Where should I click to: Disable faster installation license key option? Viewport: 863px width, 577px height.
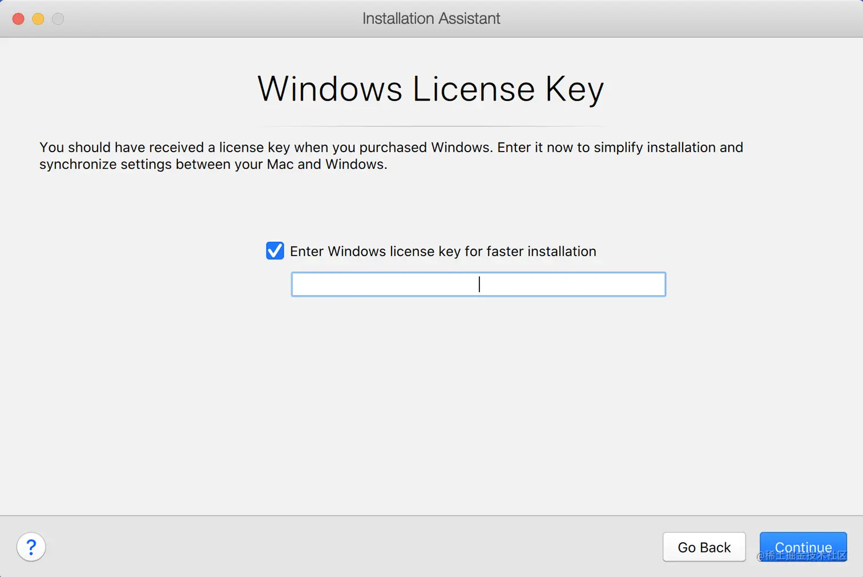[x=275, y=251]
